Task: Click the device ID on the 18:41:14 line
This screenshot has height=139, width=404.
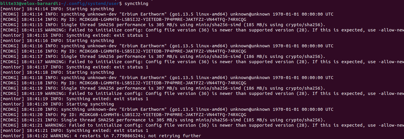Action: [x=163, y=19]
